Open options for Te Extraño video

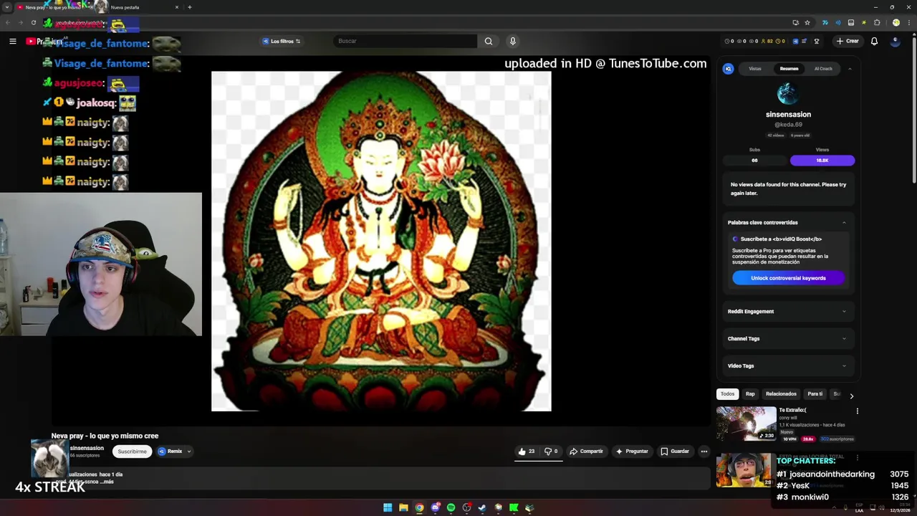[x=857, y=411]
